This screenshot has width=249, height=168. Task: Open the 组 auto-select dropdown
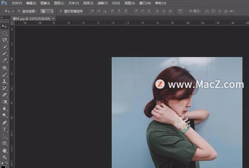(x=47, y=11)
